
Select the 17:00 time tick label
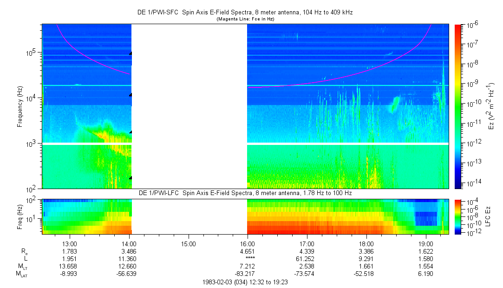[307, 243]
